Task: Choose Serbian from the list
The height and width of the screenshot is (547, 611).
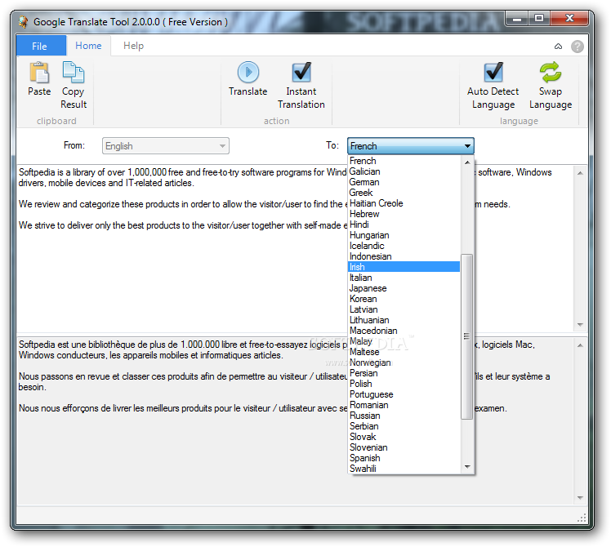Action: (x=404, y=426)
